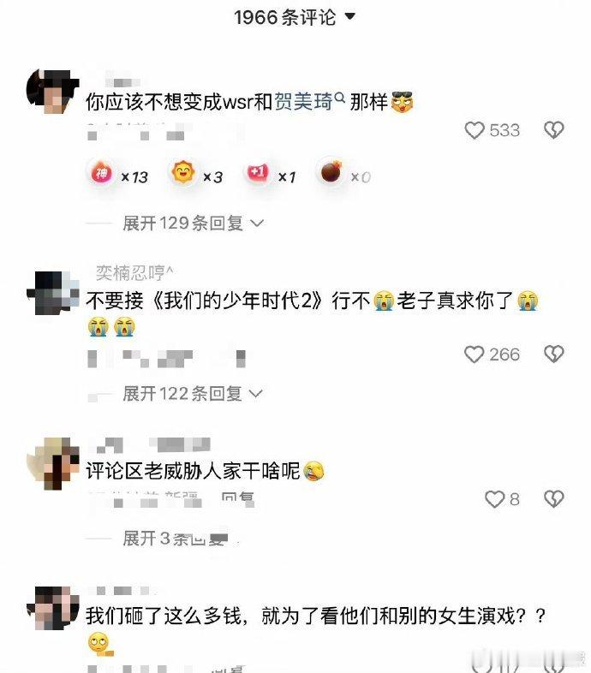Open the comment sort dropdown arrow at top
Viewport: 591px width, 673px height.
[x=350, y=17]
